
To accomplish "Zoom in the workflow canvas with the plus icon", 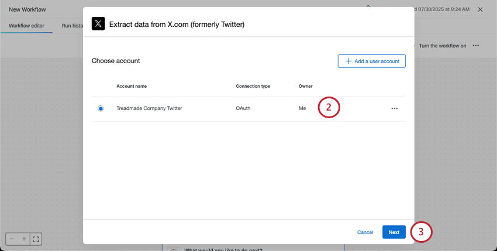I will (x=24, y=239).
